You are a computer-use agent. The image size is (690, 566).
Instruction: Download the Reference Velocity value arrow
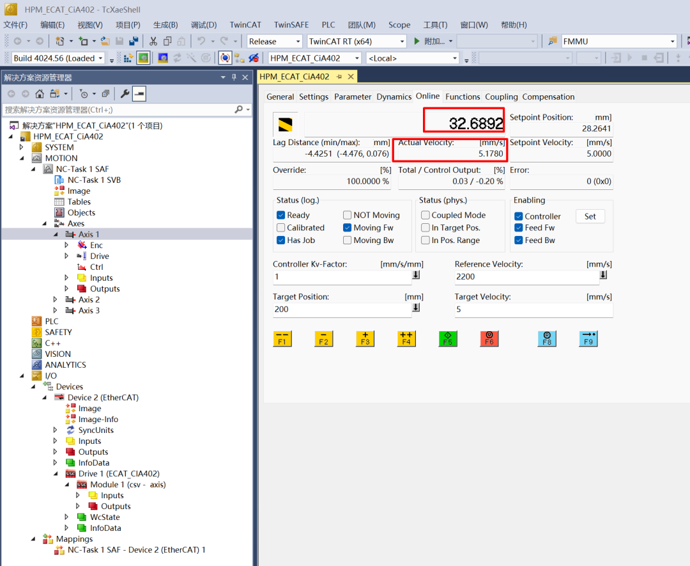point(603,275)
